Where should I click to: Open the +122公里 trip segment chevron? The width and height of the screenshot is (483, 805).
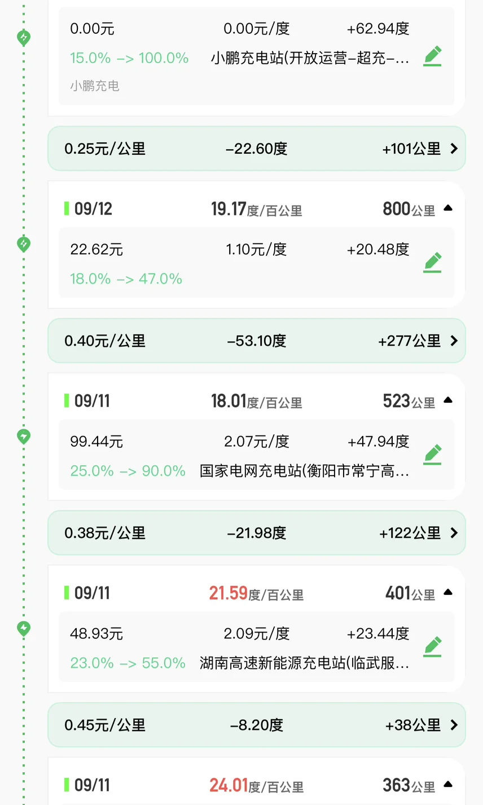coord(454,533)
